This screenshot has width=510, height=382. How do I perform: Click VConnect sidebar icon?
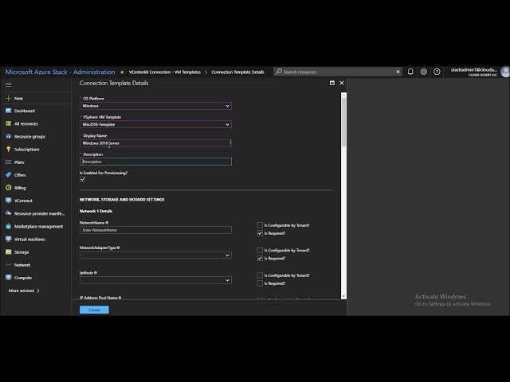[9, 201]
